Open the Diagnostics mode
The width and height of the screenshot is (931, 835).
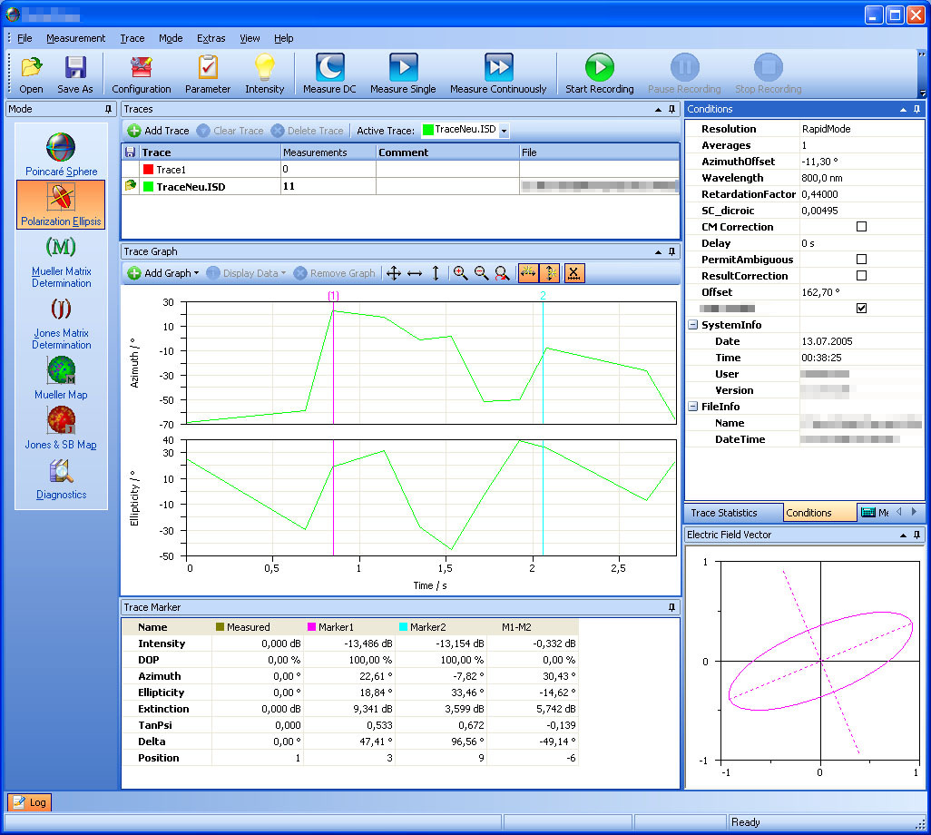tap(61, 478)
